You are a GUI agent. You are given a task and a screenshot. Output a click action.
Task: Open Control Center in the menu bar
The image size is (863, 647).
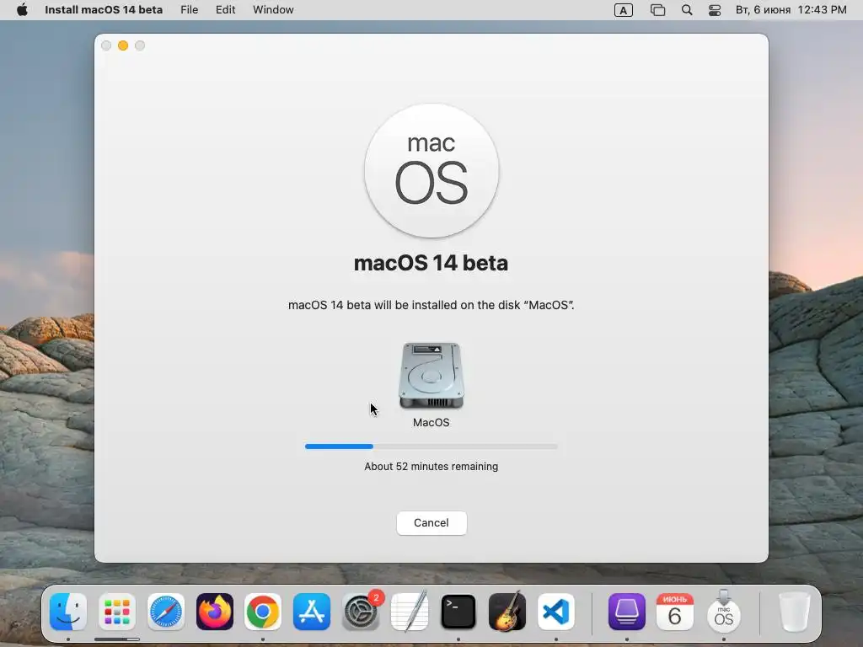(715, 10)
